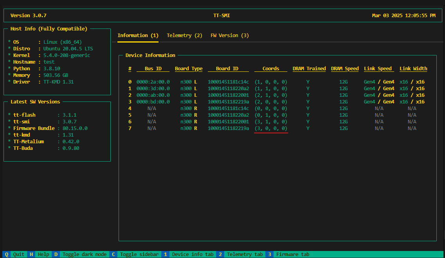Select device row 0 bus 0000:2a:00.0

tap(153, 82)
